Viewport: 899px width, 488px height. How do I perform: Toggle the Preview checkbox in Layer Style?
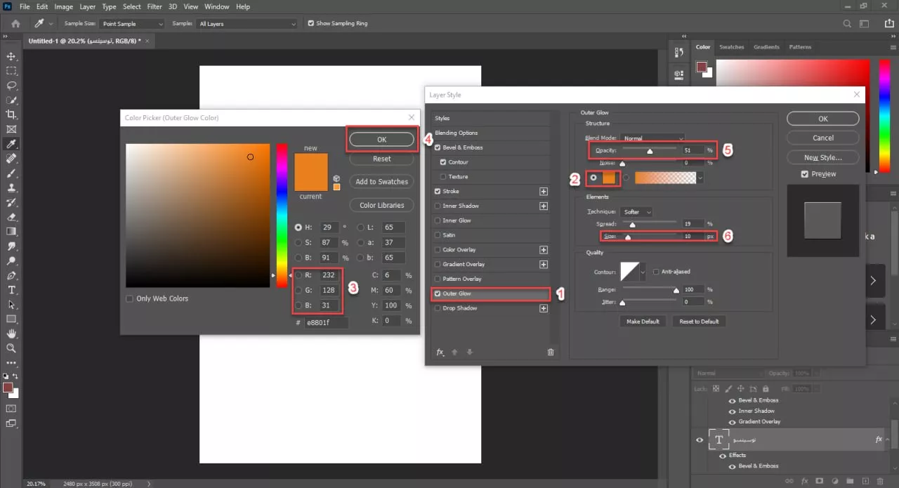[805, 173]
